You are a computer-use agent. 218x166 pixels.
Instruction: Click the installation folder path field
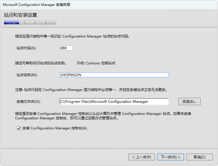click(x=114, y=102)
